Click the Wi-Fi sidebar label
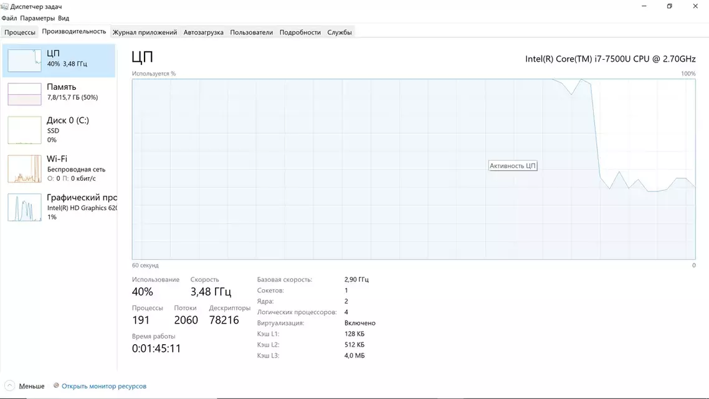709x399 pixels. pos(57,159)
